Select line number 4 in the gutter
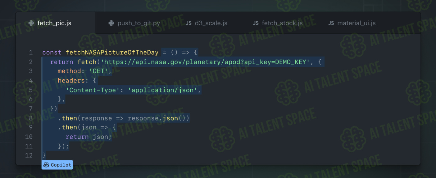This screenshot has height=178, width=436. pyautogui.click(x=31, y=81)
